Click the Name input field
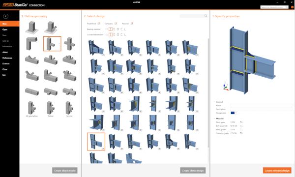The height and width of the screenshot is (177, 295). tap(262, 106)
